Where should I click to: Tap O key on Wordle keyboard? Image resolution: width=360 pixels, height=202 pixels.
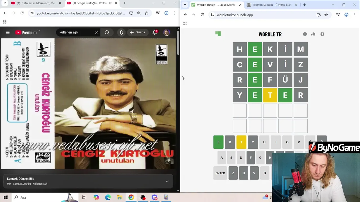[287, 142]
